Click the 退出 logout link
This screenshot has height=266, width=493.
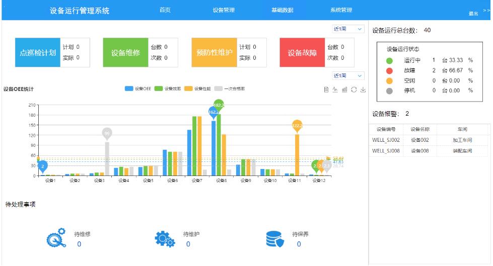click(x=473, y=14)
